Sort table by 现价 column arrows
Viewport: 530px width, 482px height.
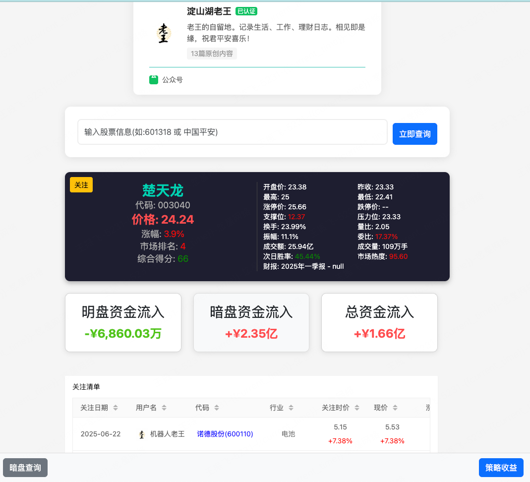395,408
